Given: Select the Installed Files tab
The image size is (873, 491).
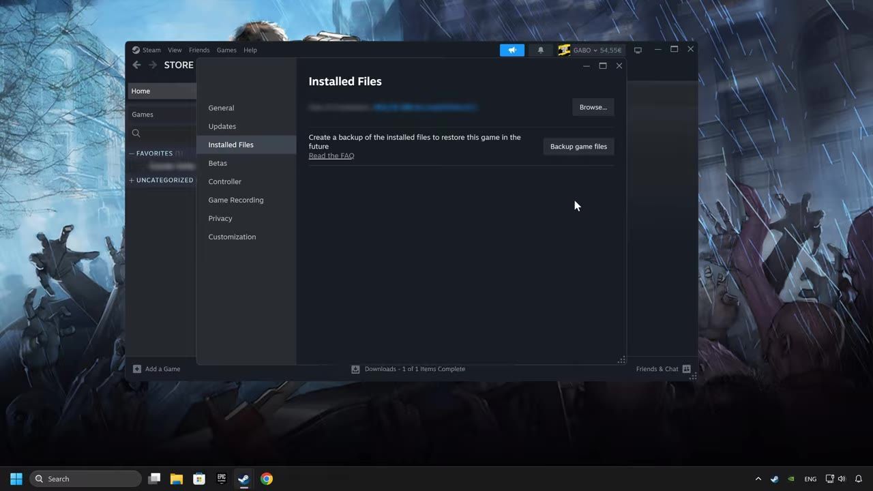Looking at the screenshot, I should [x=246, y=145].
